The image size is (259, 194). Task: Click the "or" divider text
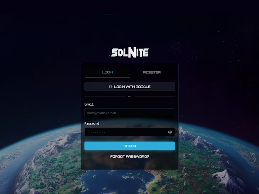(x=129, y=96)
